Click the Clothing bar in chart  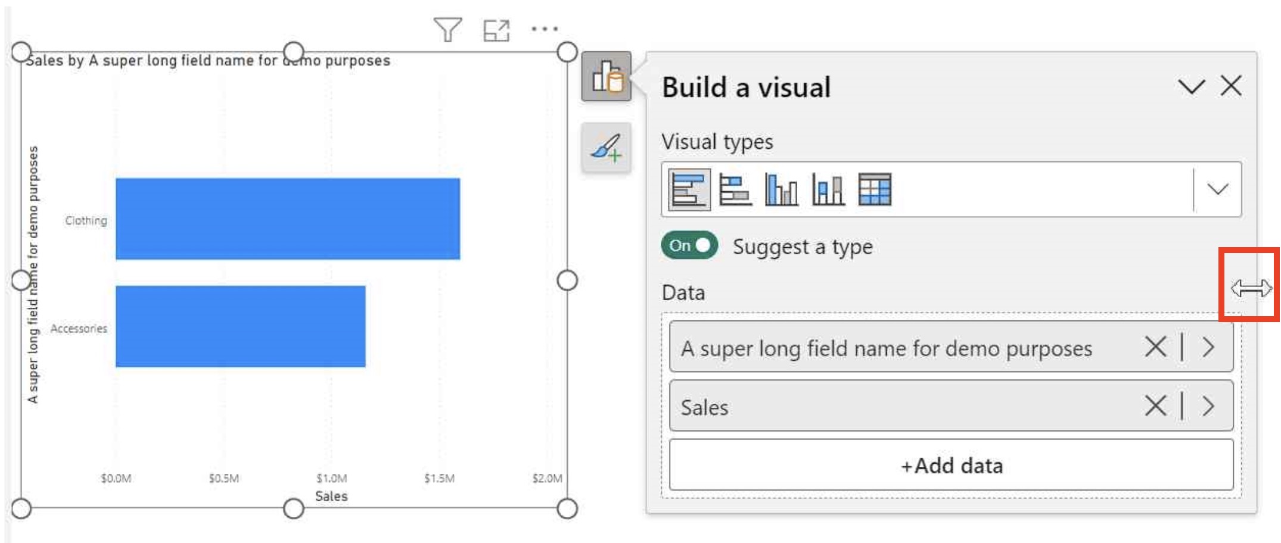[288, 219]
